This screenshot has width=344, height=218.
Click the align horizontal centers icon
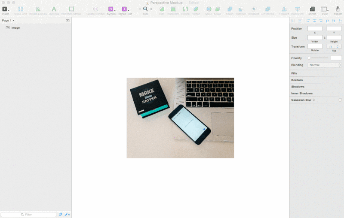pyautogui.click(x=315, y=21)
